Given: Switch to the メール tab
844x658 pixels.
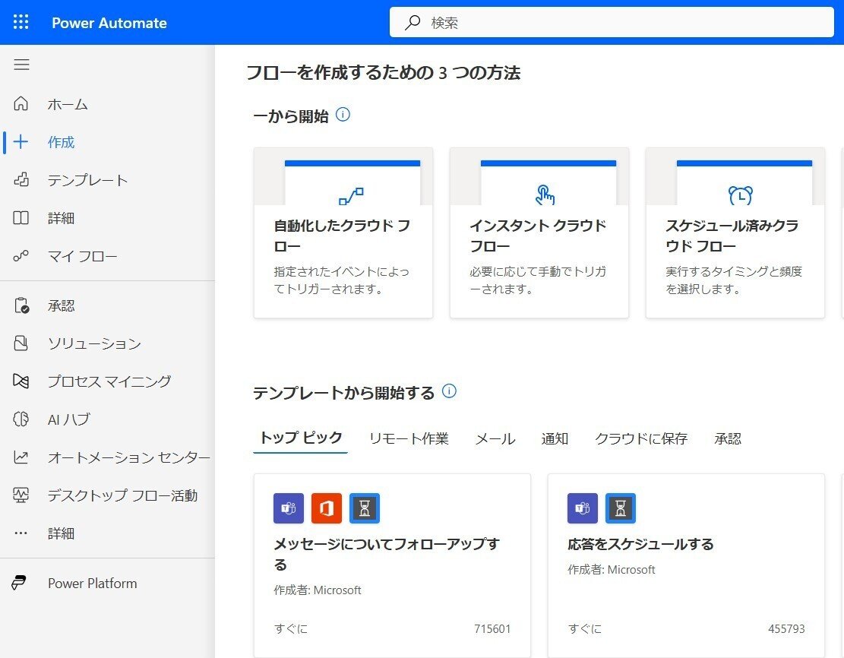Looking at the screenshot, I should (495, 439).
